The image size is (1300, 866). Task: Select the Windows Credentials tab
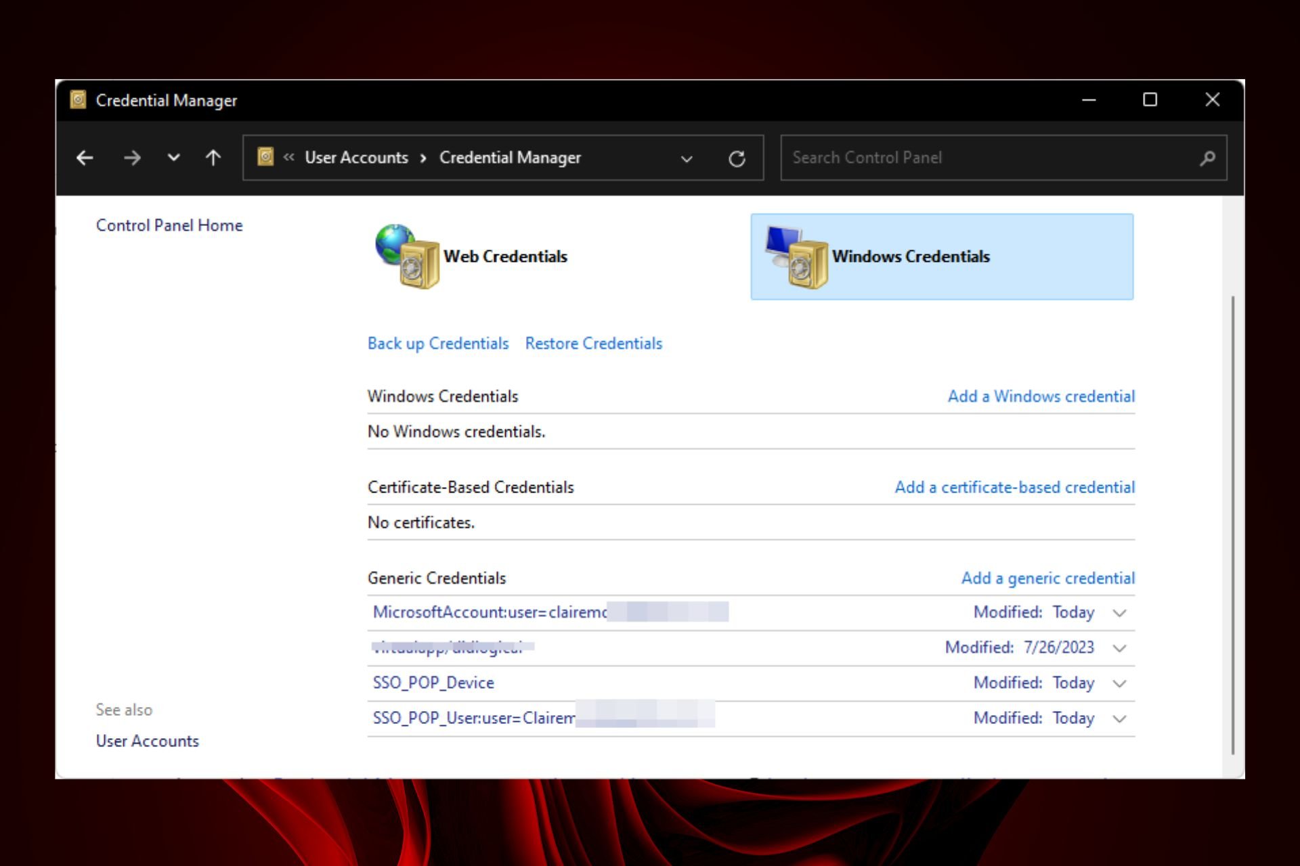click(942, 256)
